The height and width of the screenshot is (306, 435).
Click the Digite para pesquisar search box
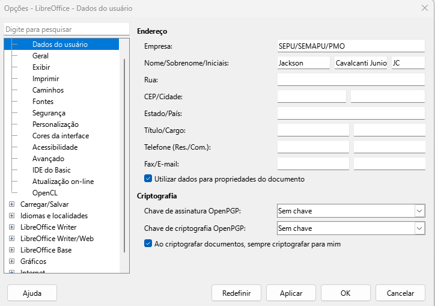click(67, 29)
